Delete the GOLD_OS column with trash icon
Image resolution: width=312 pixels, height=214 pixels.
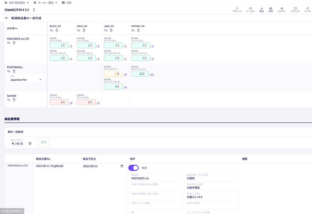(x=84, y=31)
